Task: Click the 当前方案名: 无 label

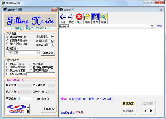Action: (15, 80)
